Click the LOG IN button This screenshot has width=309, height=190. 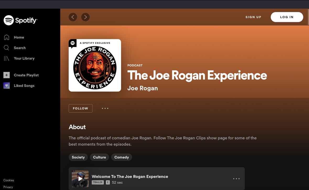click(x=287, y=17)
